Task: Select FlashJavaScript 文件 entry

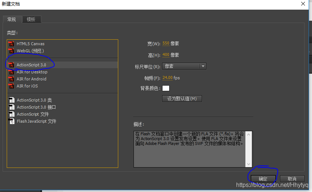Action: tap(62, 121)
